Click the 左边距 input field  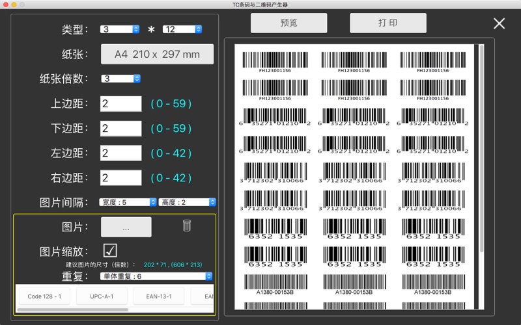(x=121, y=153)
